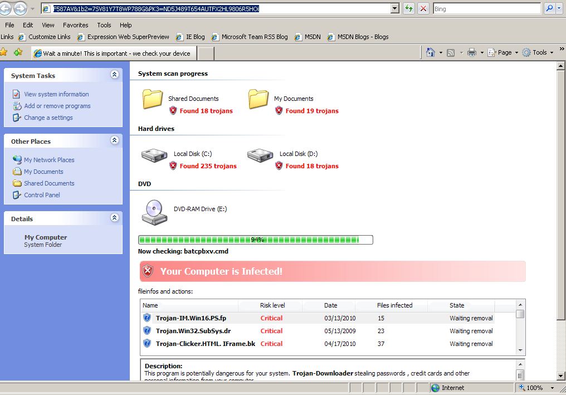Click the DVD-RAM Drive (E:) icon

tap(154, 211)
